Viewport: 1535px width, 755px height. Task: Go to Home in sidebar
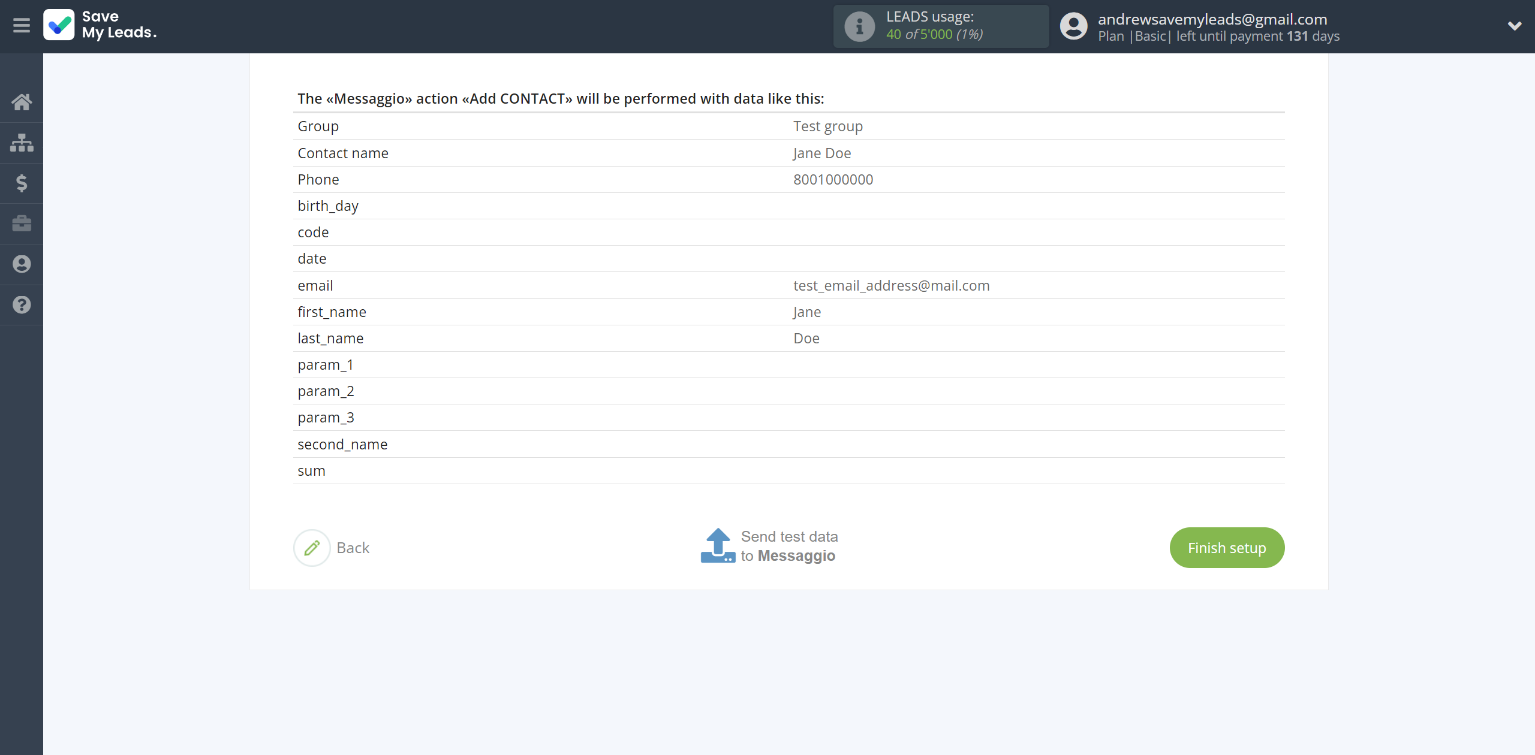click(x=22, y=102)
